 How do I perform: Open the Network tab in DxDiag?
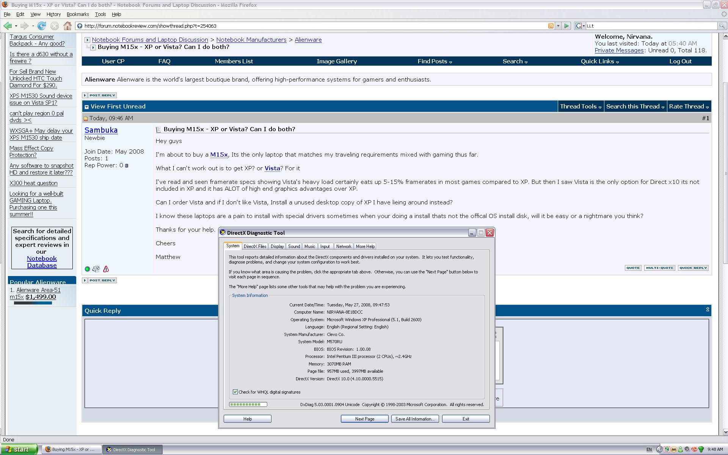point(344,246)
